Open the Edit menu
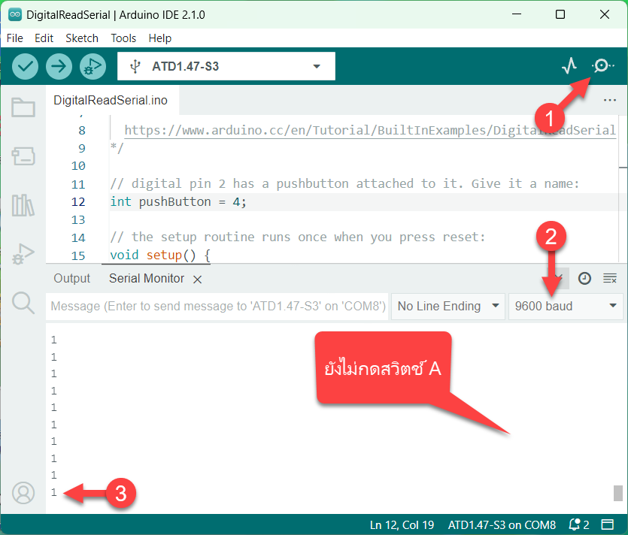 [44, 38]
